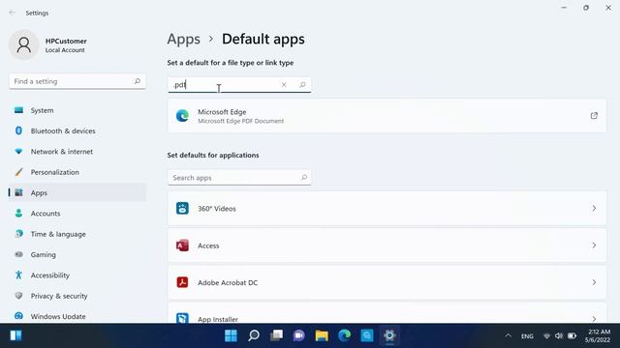Open System settings category
The width and height of the screenshot is (620, 348).
[77, 110]
